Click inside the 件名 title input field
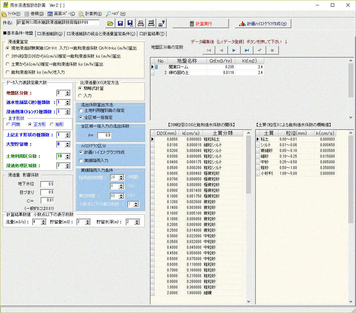Image resolution: width=356 pixels, height=313 pixels. click(x=57, y=22)
